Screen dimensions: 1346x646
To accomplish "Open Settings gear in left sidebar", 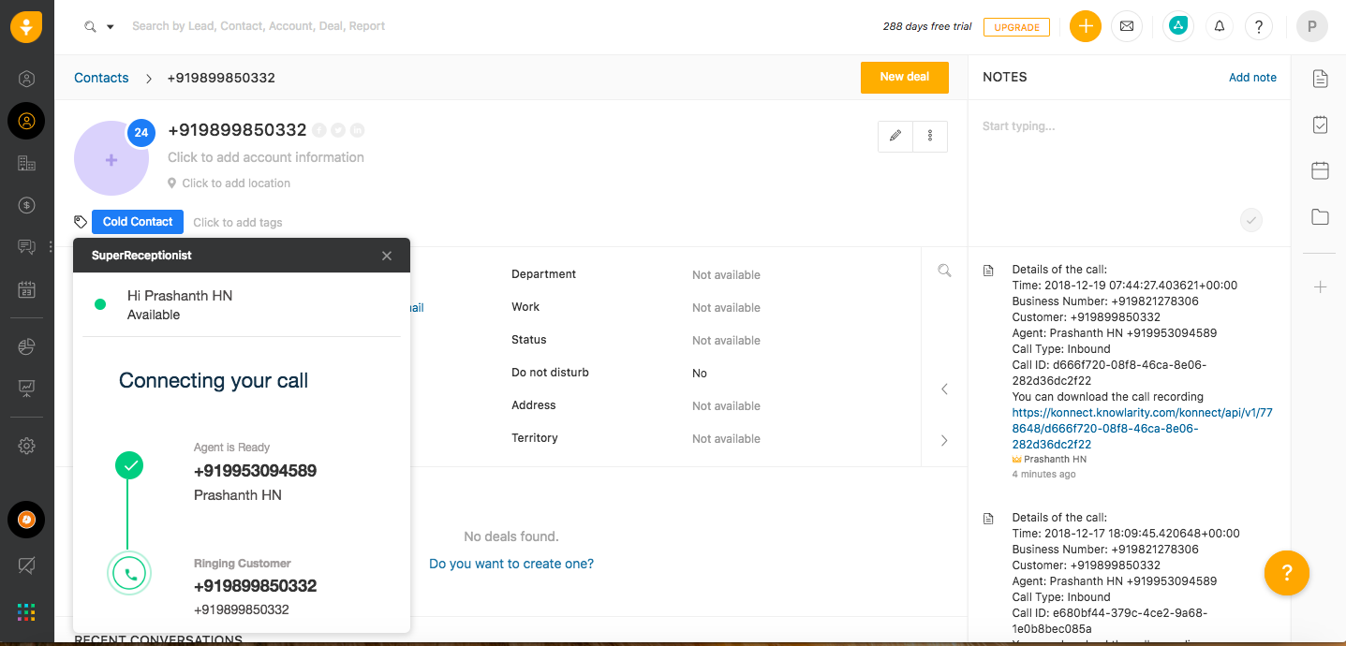I will coord(27,447).
